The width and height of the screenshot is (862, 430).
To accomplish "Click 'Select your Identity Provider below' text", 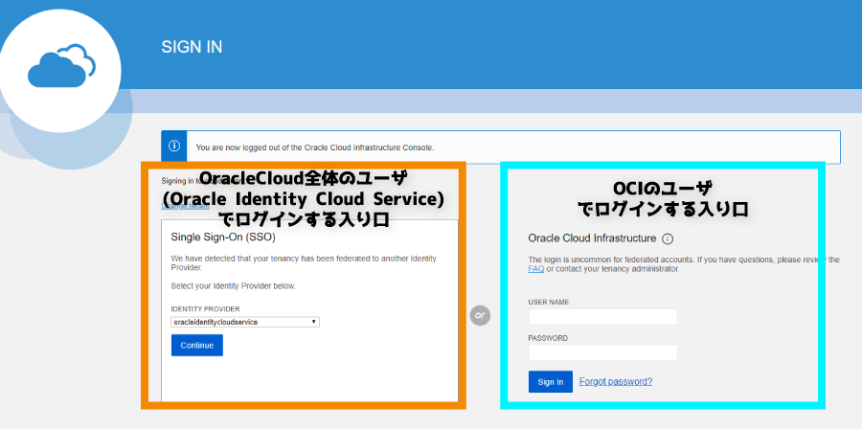I will (233, 286).
